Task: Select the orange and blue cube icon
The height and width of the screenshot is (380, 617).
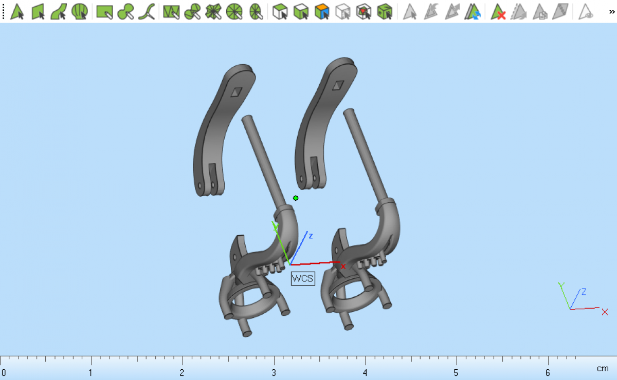Action: [322, 11]
